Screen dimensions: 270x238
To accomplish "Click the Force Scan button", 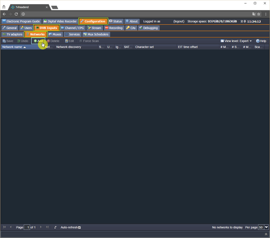I will pyautogui.click(x=89, y=41).
